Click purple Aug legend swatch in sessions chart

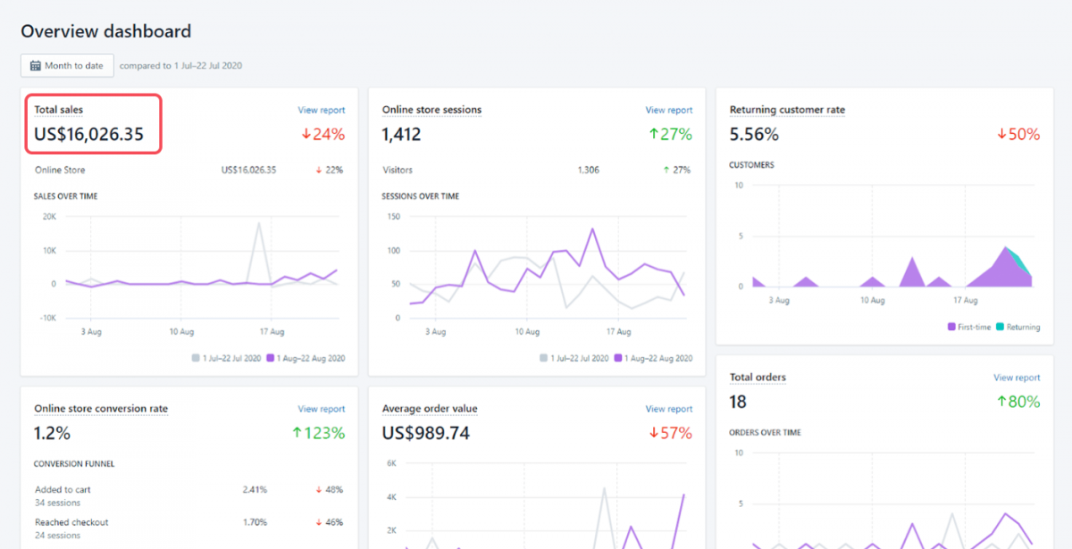618,358
